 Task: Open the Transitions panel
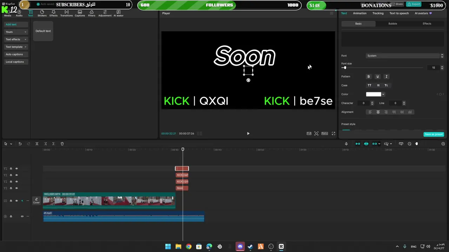point(66,13)
